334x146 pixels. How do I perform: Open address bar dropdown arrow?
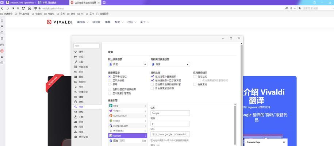(x=295, y=8)
